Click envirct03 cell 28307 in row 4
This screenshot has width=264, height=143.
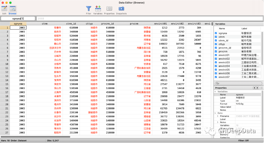tap(195, 40)
